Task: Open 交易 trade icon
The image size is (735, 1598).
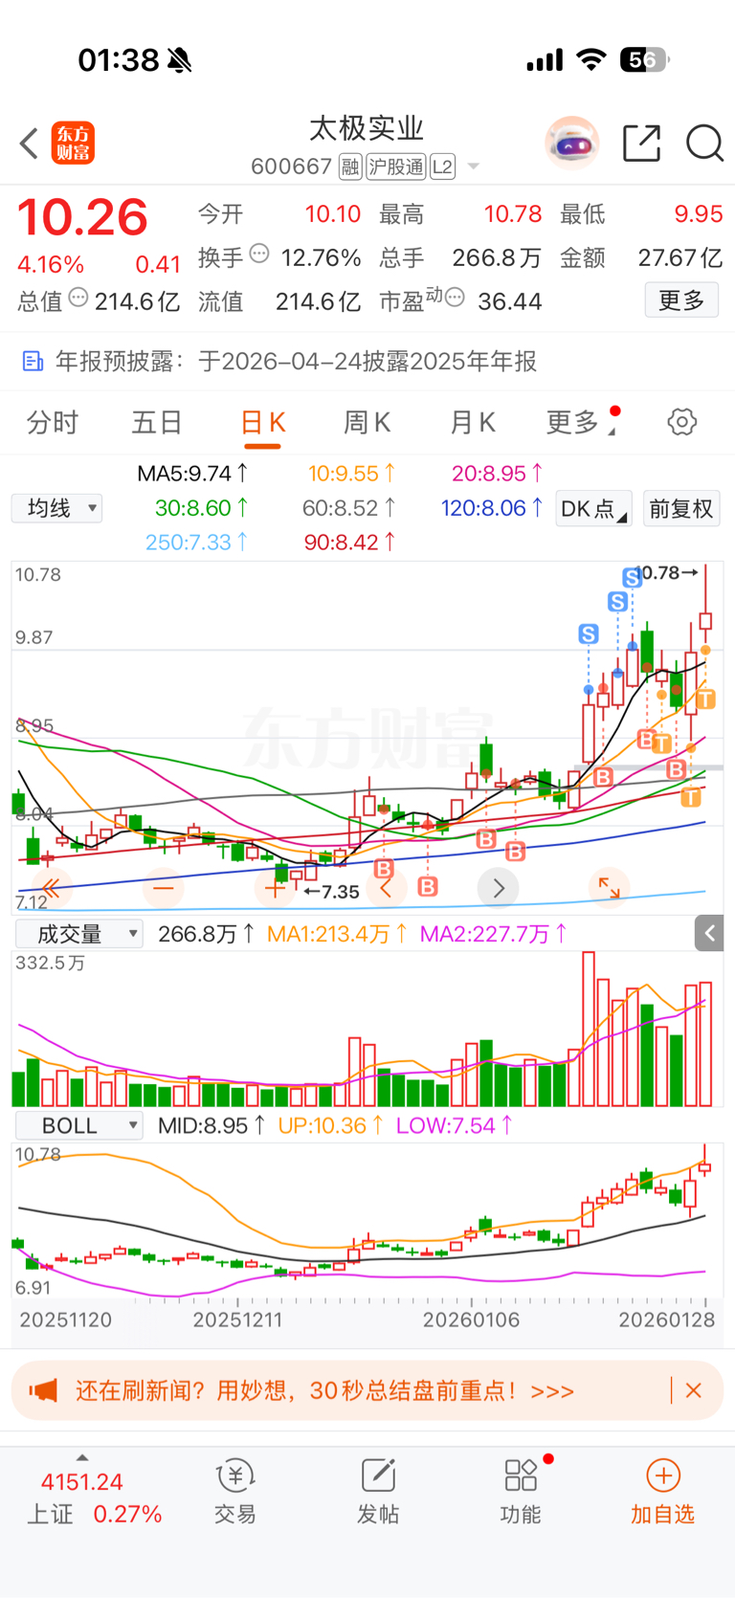Action: tap(235, 1491)
